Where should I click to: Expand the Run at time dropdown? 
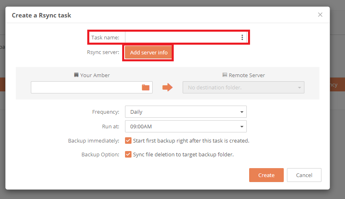pos(186,126)
